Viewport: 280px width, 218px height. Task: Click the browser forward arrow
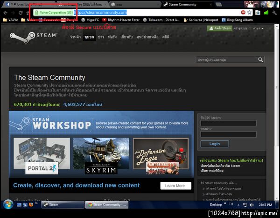coord(13,13)
